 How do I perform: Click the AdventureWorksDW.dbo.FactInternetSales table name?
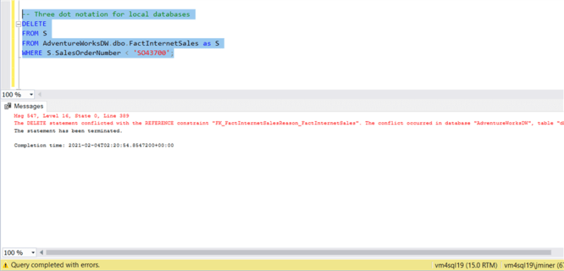(x=121, y=44)
